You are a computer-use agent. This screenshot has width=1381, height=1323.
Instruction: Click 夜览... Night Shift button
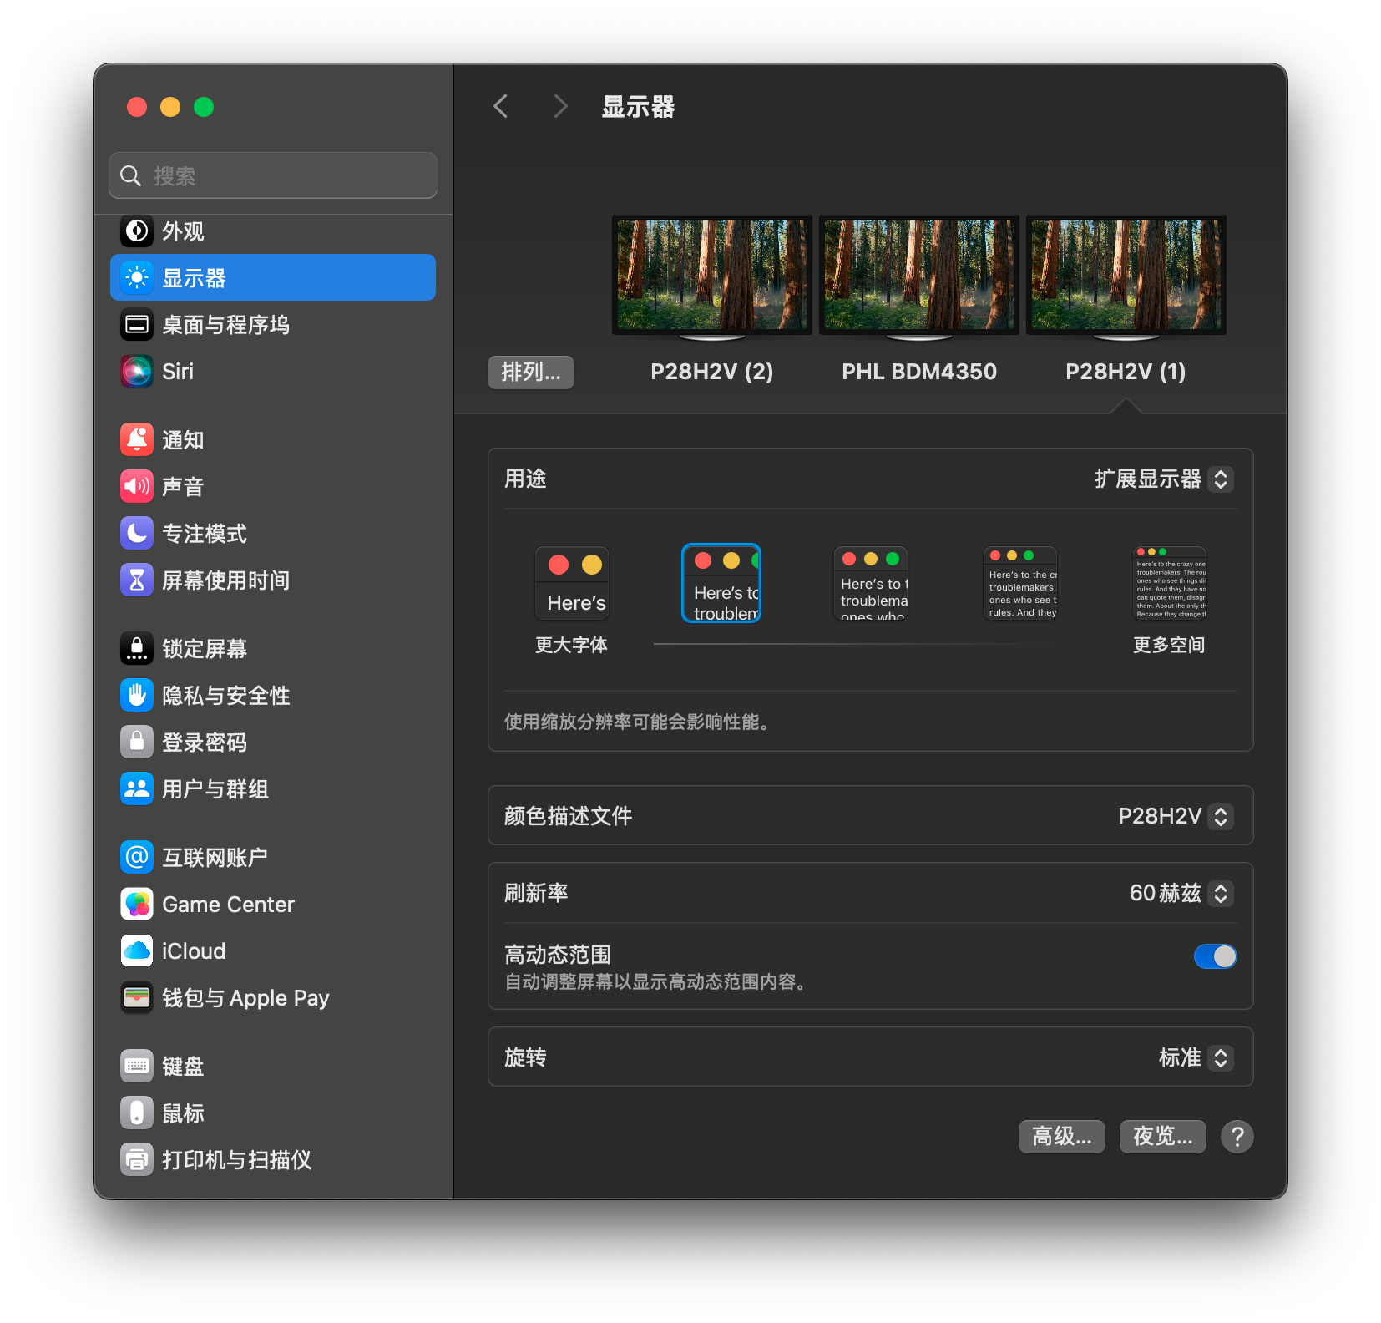coord(1163,1137)
